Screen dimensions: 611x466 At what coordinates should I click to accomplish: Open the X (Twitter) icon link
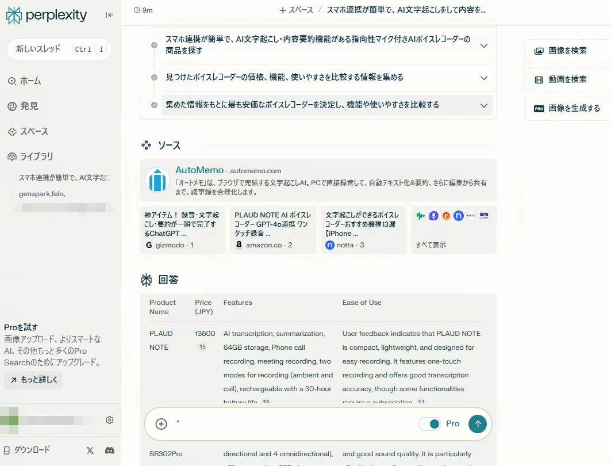pos(90,450)
